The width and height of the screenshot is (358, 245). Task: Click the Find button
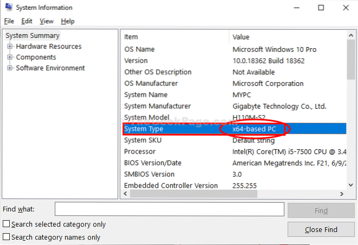click(x=321, y=210)
